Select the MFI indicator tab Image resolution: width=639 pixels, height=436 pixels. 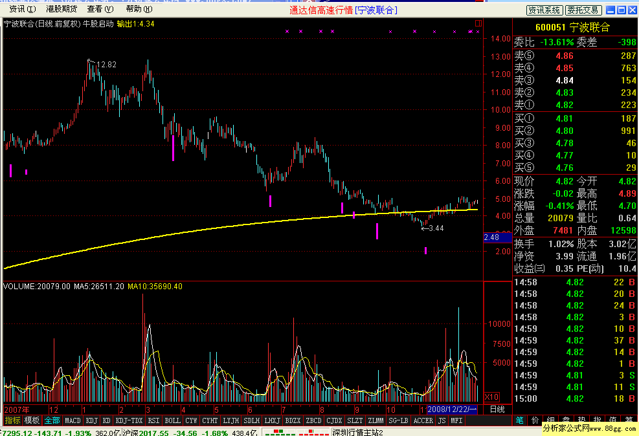coord(457,420)
